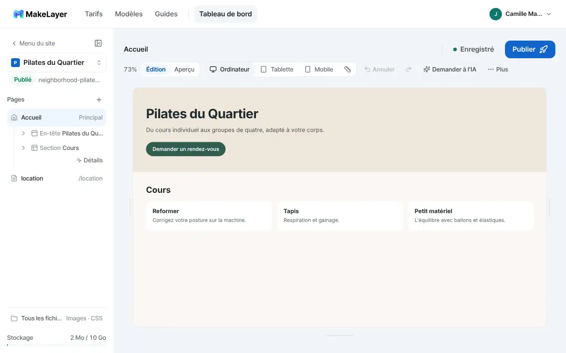The width and height of the screenshot is (566, 353).
Task: Switch to Aperçu mode
Action: pyautogui.click(x=184, y=69)
